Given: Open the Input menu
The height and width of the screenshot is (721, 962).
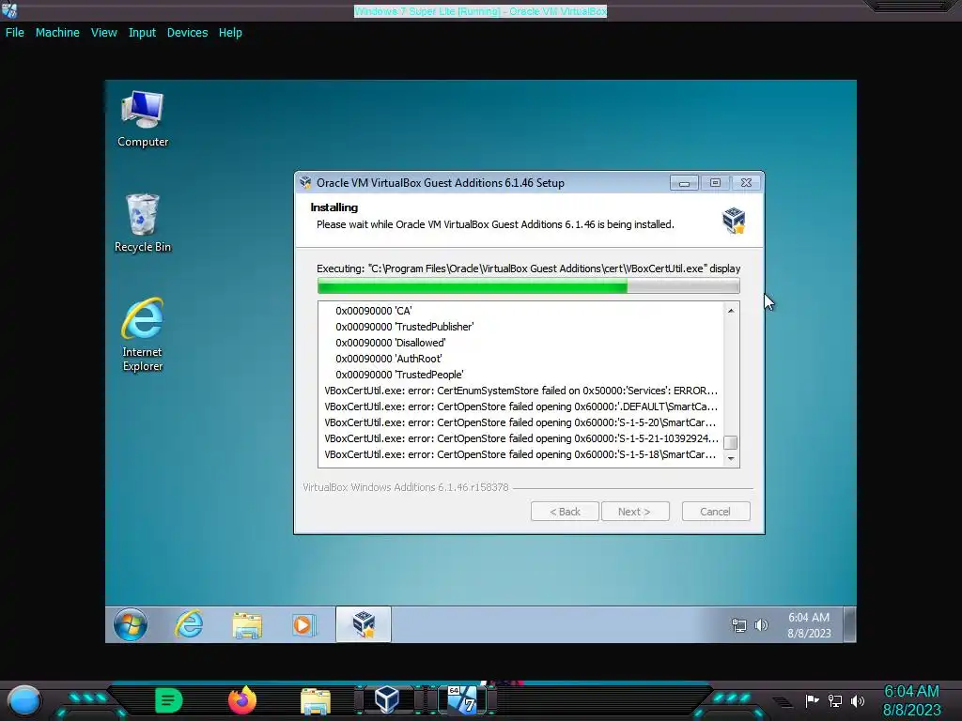Looking at the screenshot, I should coord(142,33).
